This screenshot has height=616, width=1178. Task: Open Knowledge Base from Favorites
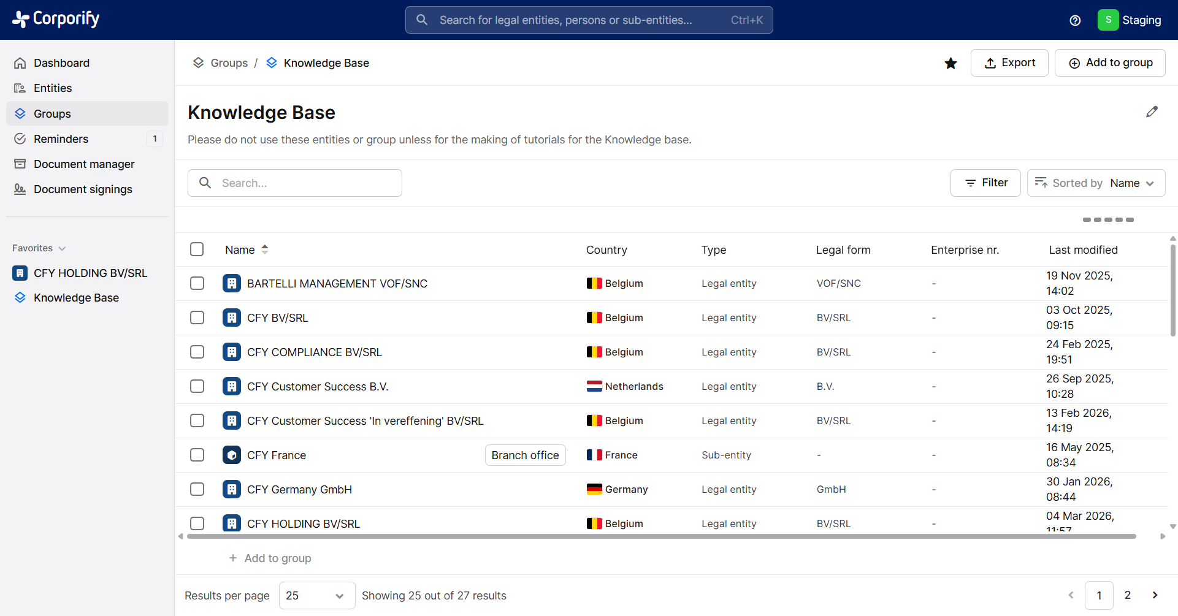(x=87, y=297)
